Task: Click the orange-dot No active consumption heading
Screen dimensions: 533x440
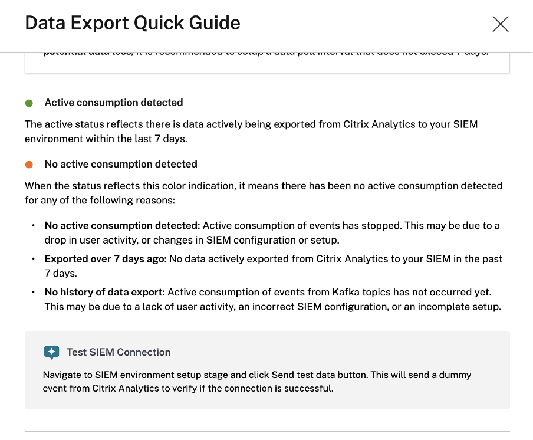Action: pyautogui.click(x=121, y=164)
